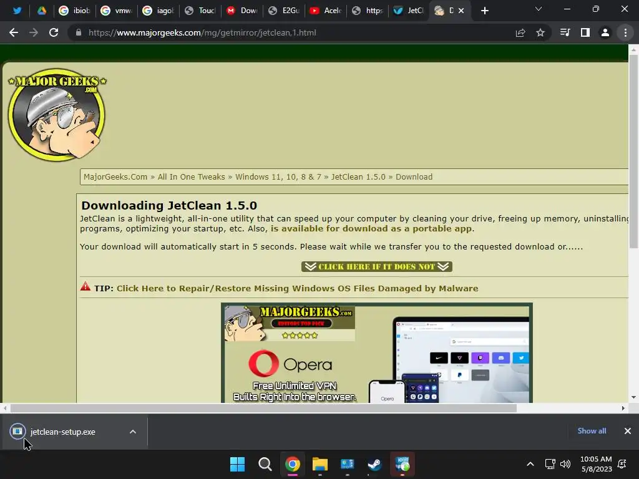Open the media control icon in toolbar
639x479 pixels.
pos(565,32)
